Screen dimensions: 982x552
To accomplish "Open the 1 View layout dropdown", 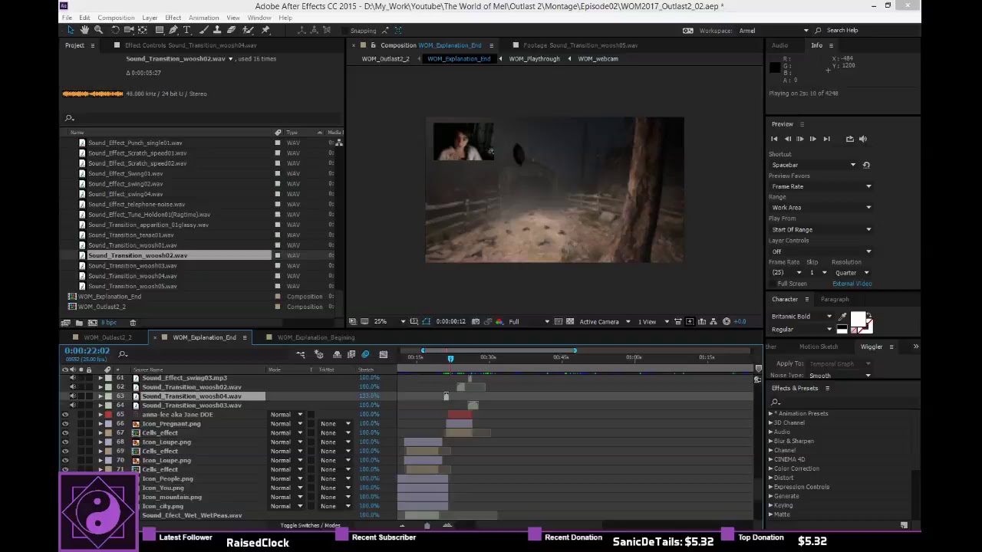I will 651,321.
